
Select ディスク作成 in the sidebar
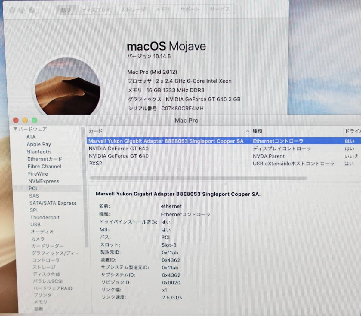click(x=46, y=274)
